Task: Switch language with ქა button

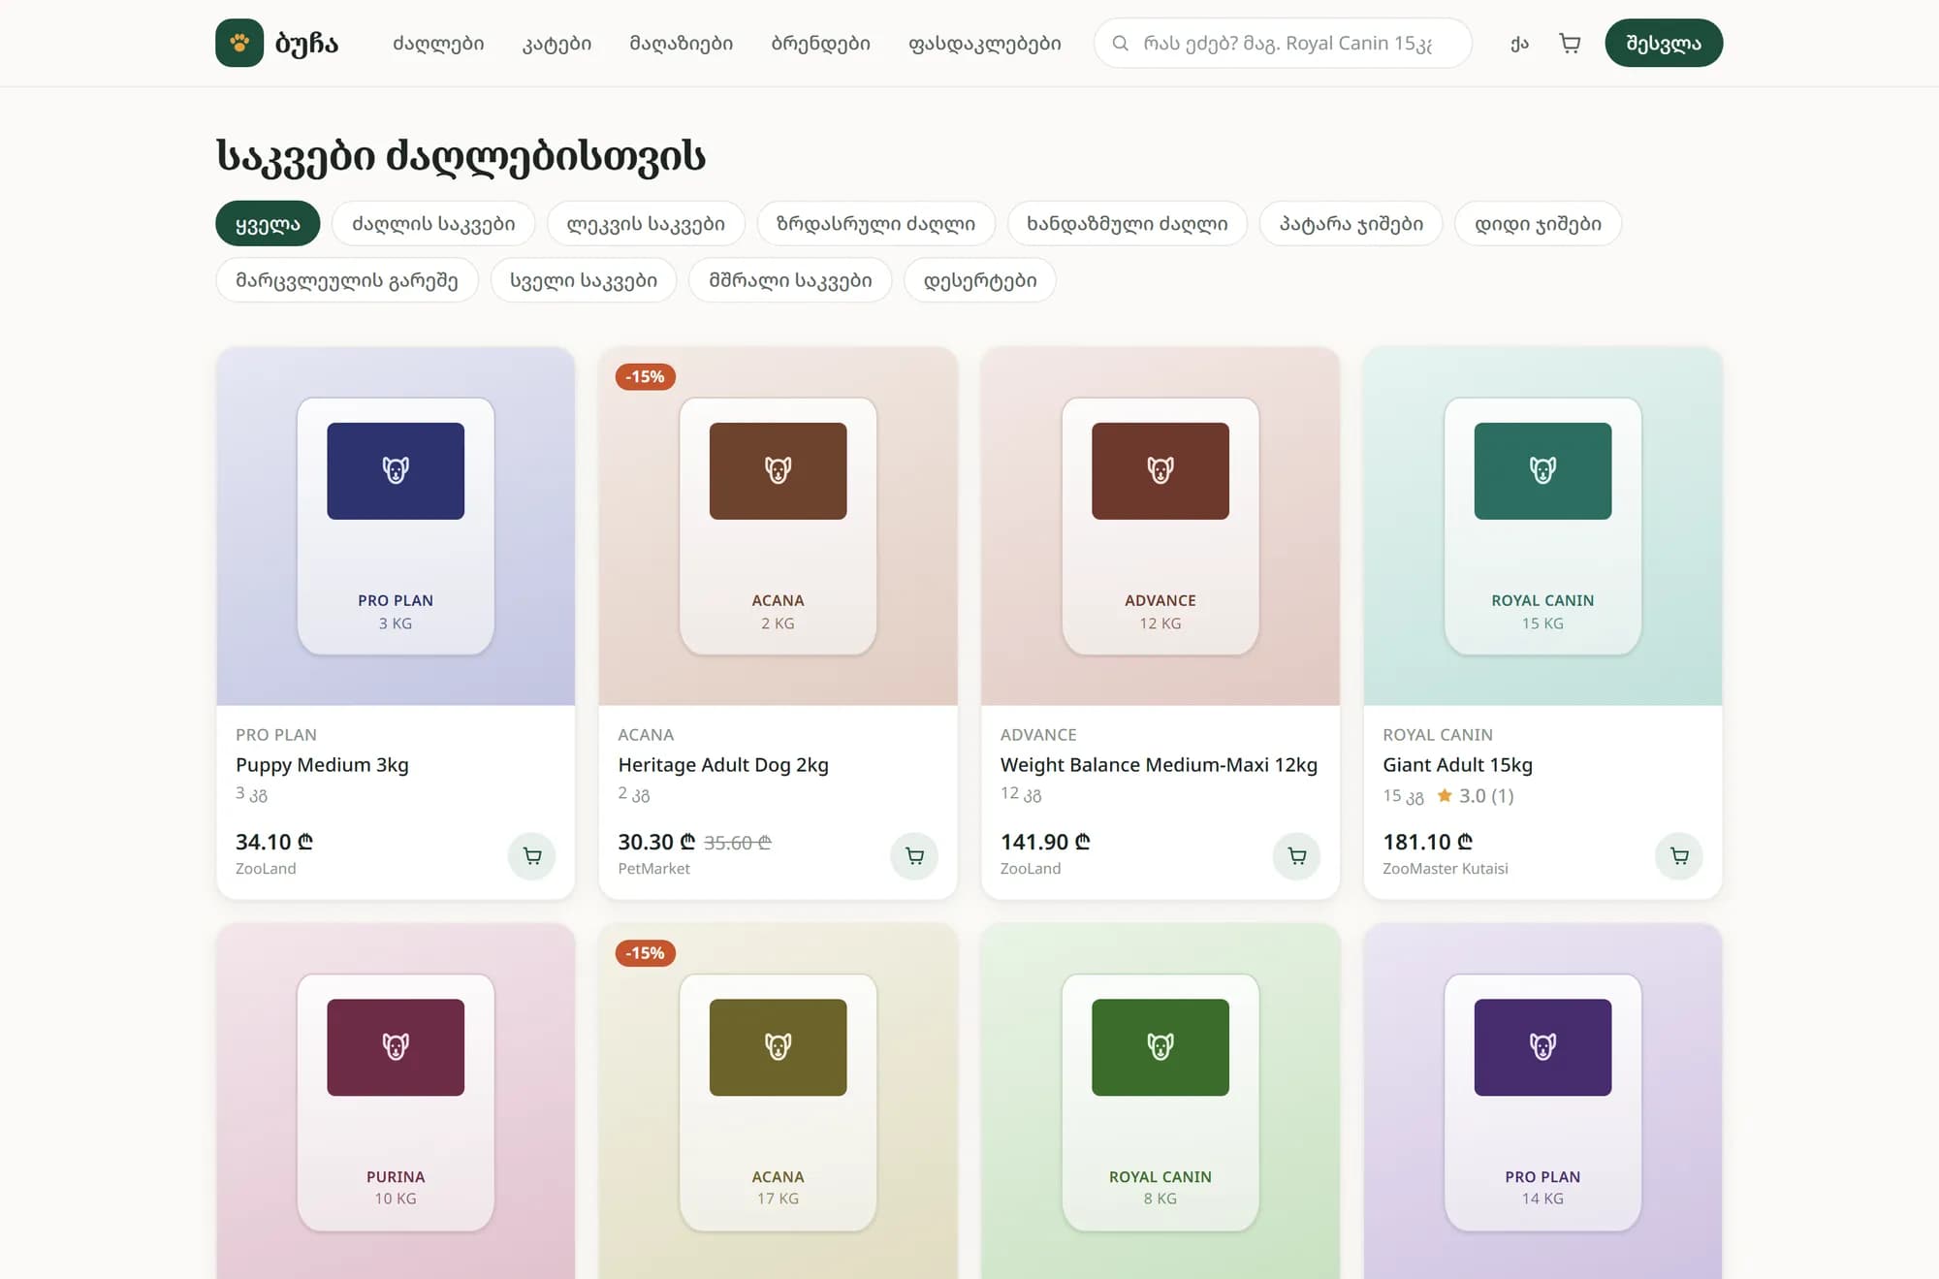Action: click(x=1519, y=44)
